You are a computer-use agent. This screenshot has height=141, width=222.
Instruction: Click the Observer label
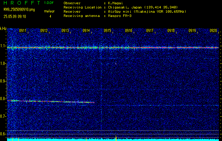click(x=72, y=3)
